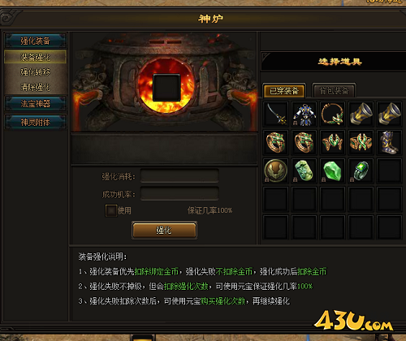406x341 pixels.
Task: Expand the 强化装备 section
Action: (x=36, y=41)
